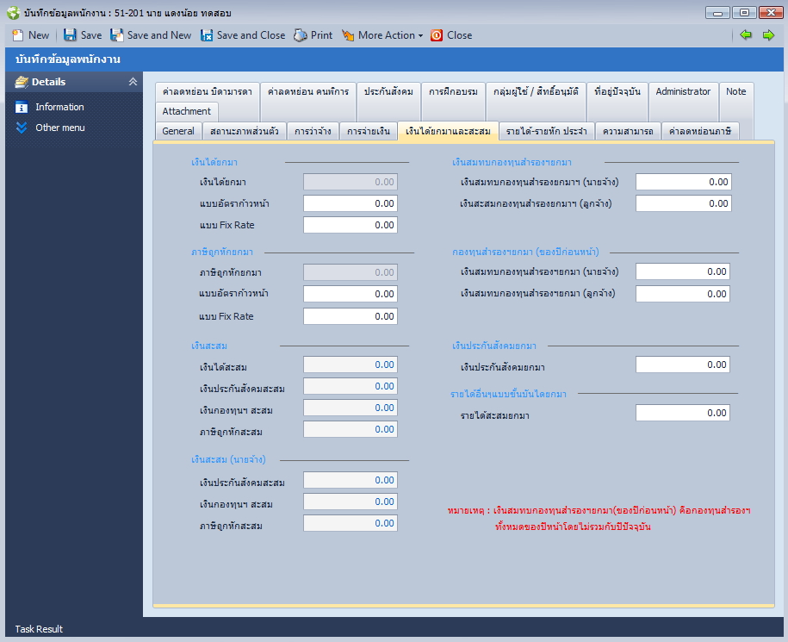Click เงินได้ยกมา แบบอัตราก้าวหน้า field
Screen dimensions: 788x642
click(x=351, y=203)
